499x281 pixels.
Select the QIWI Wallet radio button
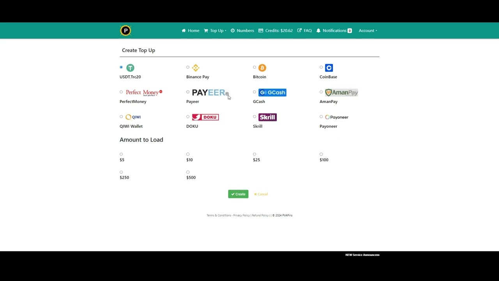coord(121,117)
